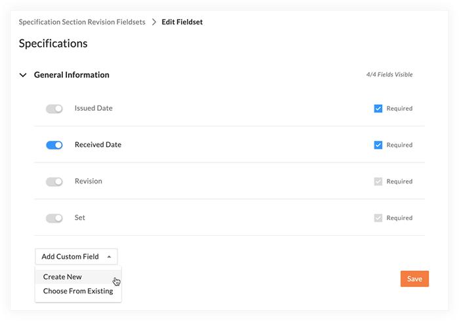Viewport: 459px width, 321px height.
Task: Click the Add Custom Field caret arrow
Action: coord(110,257)
